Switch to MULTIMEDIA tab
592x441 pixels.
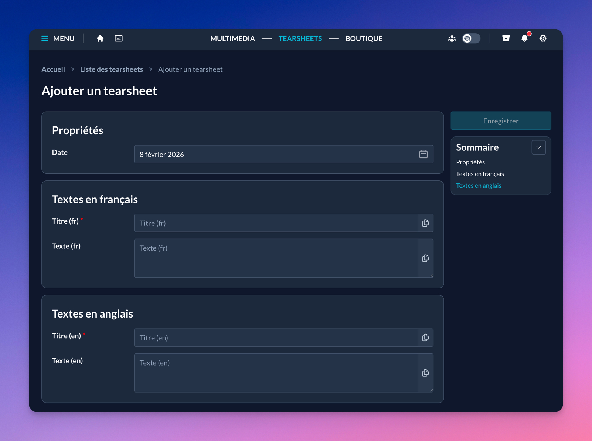(x=232, y=38)
